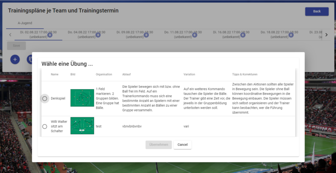The width and height of the screenshot is (336, 173).
Task: Click the copy icon beside the plus button
Action: [x=30, y=59]
